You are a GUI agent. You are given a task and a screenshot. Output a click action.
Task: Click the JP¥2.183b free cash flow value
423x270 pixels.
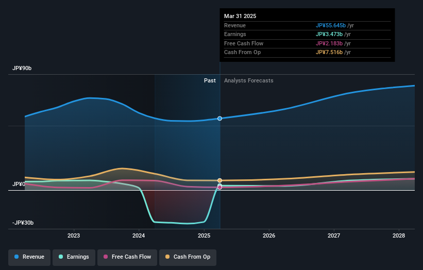tap(329, 43)
